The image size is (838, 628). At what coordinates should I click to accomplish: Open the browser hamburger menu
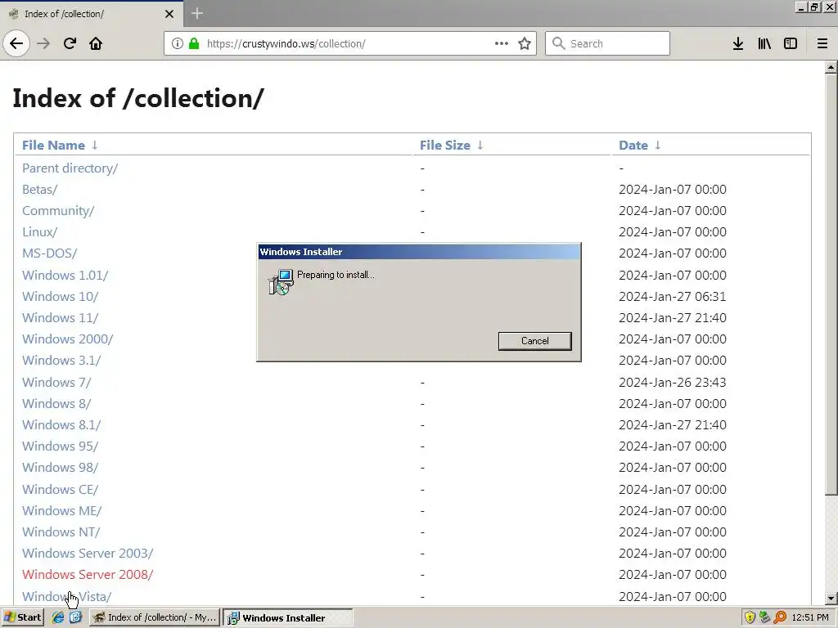822,43
